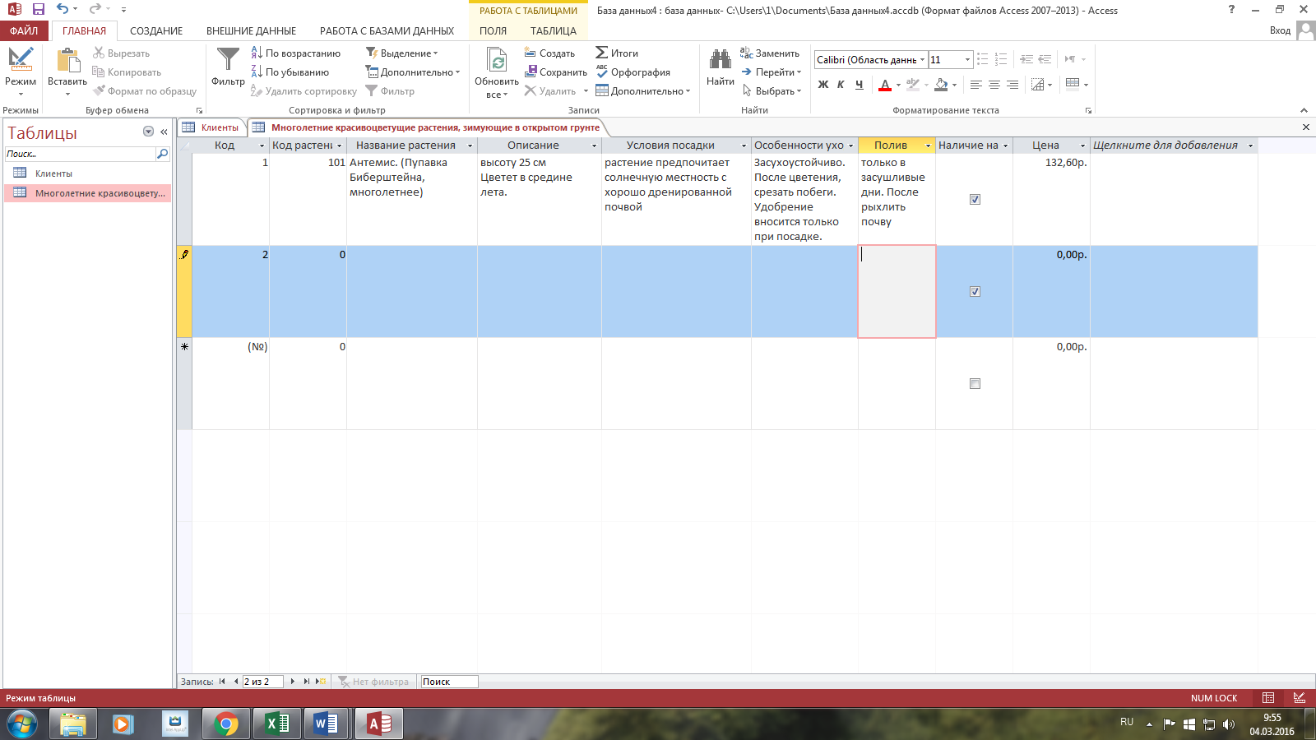Collapse the Таблицы navigation pane
Viewport: 1316px width, 740px height.
coord(164,132)
